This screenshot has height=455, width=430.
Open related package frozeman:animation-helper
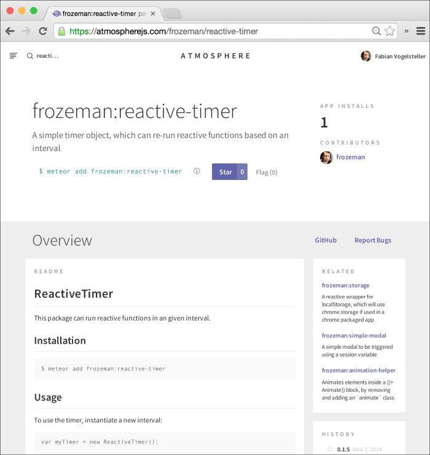point(359,370)
